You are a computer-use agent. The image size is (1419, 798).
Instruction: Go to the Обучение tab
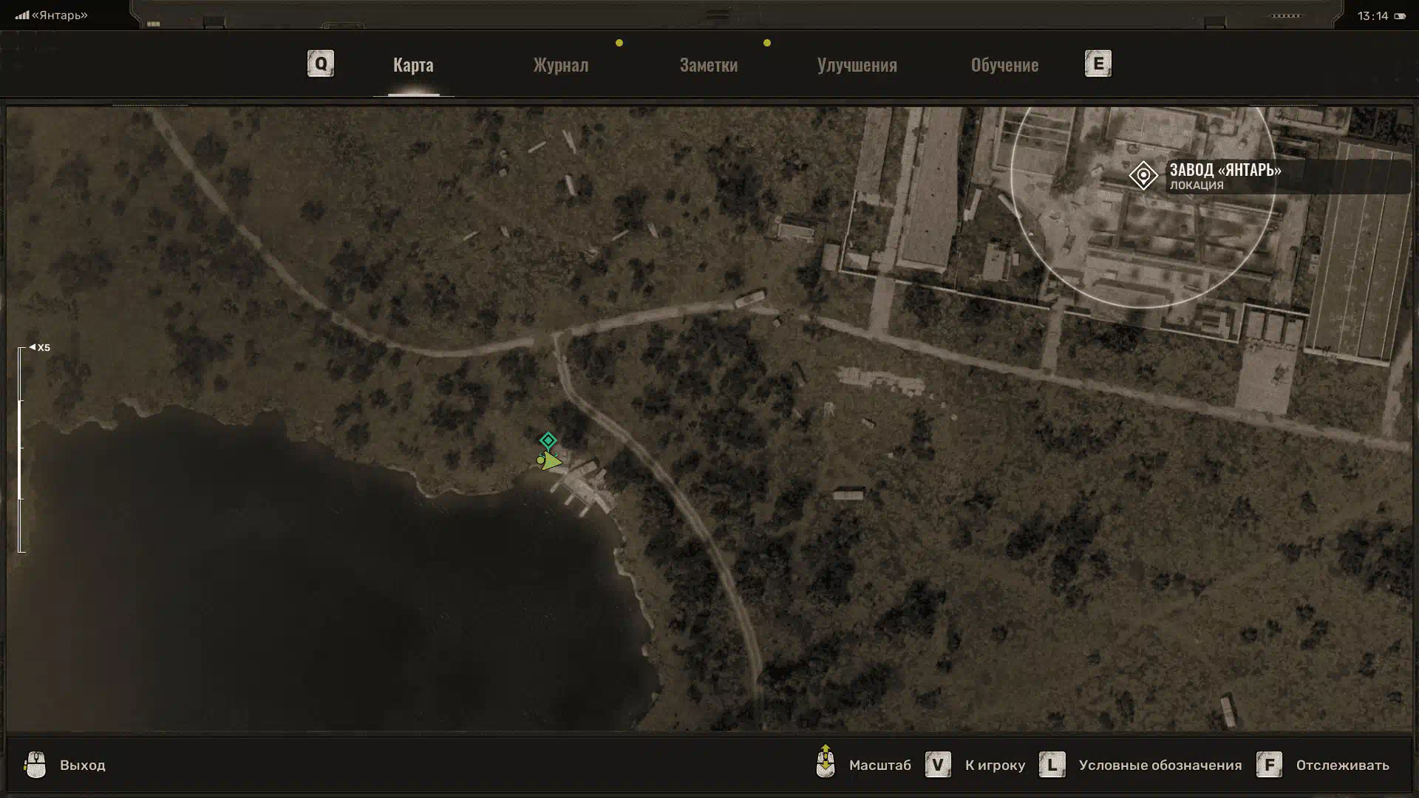coord(1004,65)
